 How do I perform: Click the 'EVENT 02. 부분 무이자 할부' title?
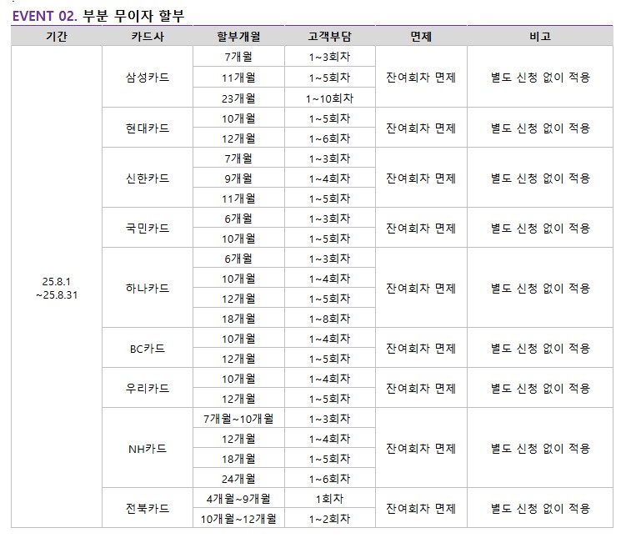pos(98,16)
